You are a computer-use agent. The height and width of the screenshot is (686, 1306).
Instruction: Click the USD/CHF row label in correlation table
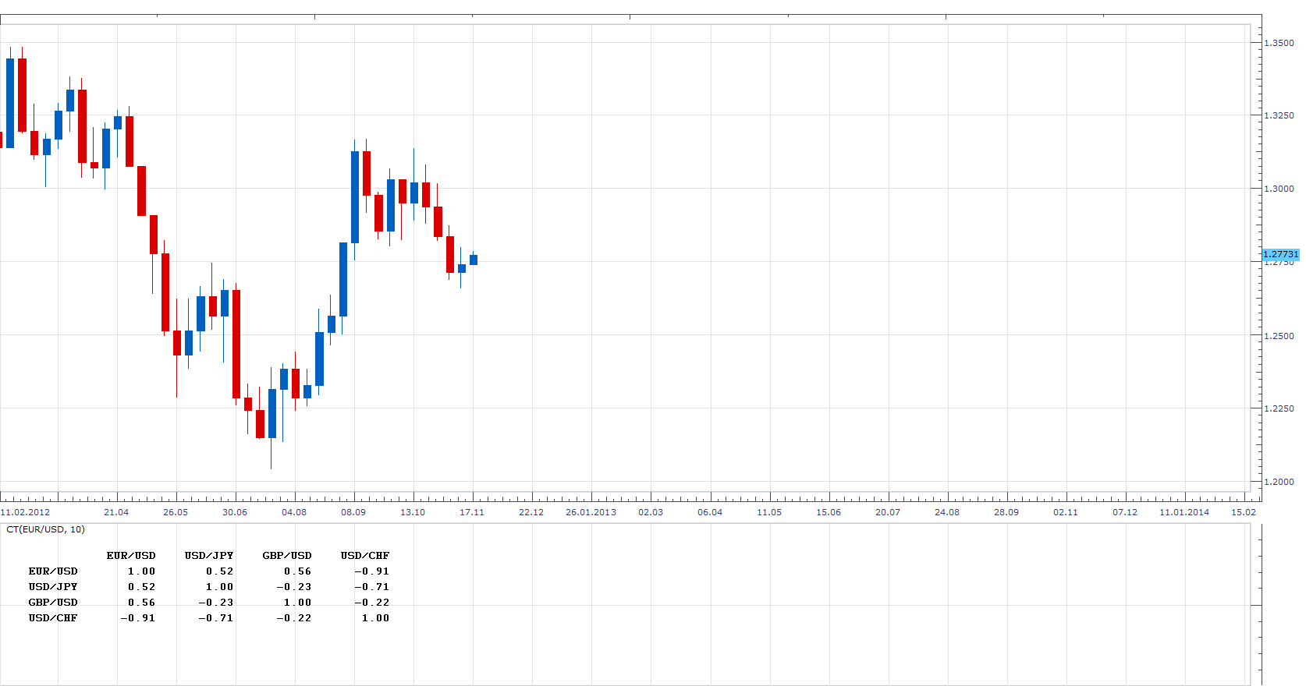(x=53, y=618)
